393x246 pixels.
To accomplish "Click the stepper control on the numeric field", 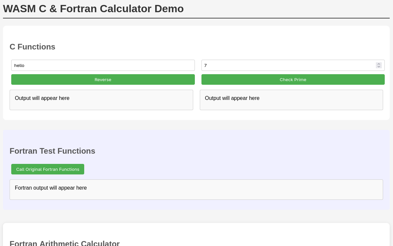I will tap(378, 65).
